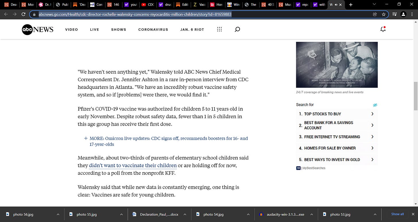Screen dimensions: 418x222
Task: Reload the page
Action: click(23, 14)
